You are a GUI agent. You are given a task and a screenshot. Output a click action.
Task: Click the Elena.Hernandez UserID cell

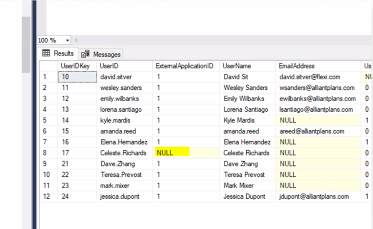coord(125,142)
